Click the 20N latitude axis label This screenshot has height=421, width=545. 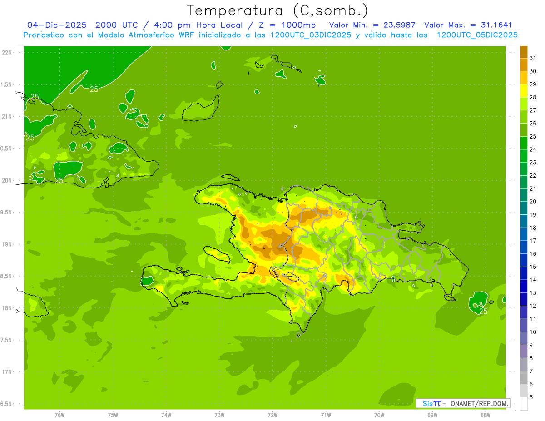pyautogui.click(x=7, y=180)
